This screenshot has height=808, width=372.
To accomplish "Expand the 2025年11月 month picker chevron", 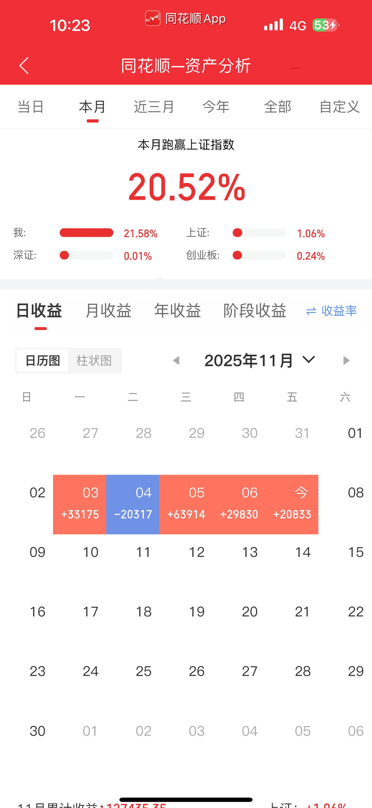I will (x=309, y=359).
